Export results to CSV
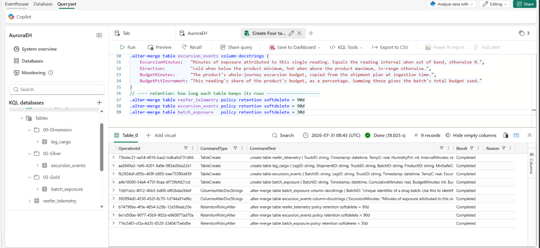 point(390,47)
